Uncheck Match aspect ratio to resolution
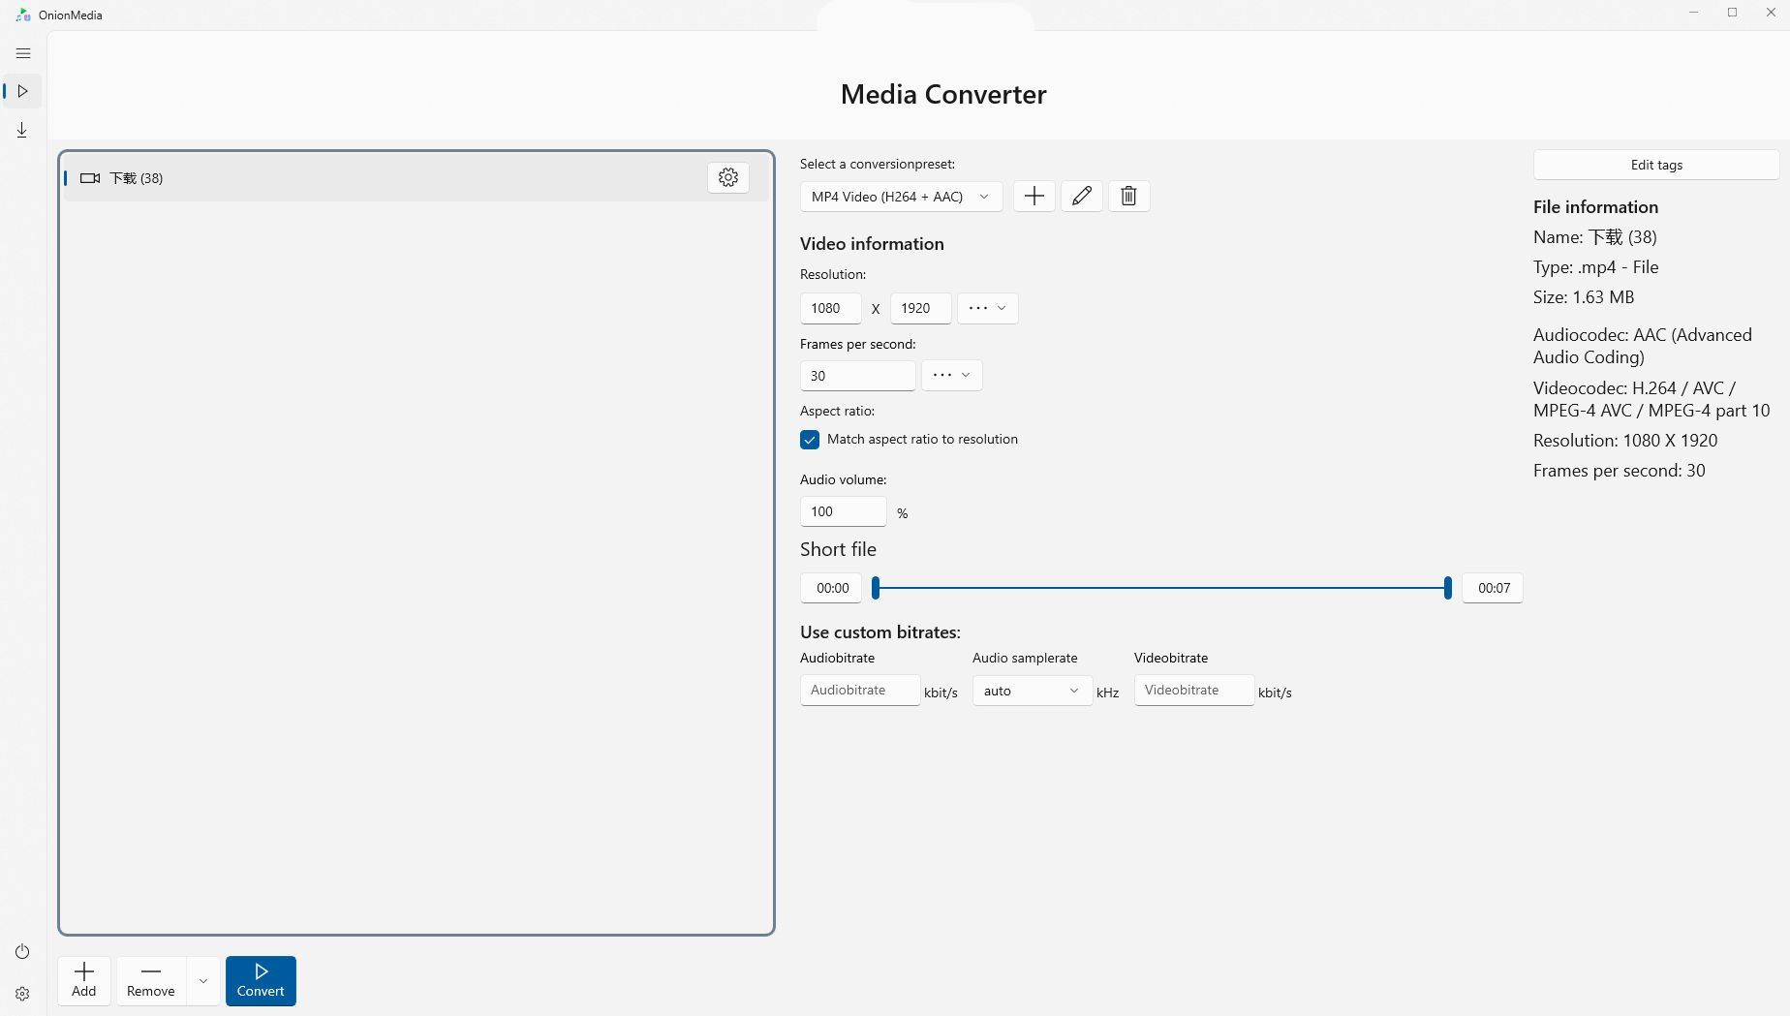Image resolution: width=1790 pixels, height=1016 pixels. pyautogui.click(x=810, y=440)
